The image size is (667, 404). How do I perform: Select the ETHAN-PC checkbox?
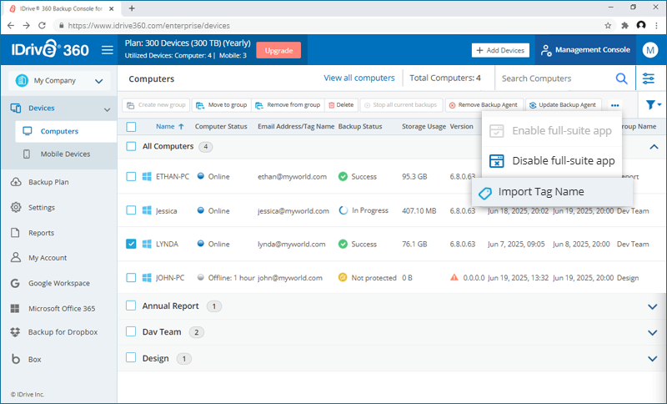[131, 176]
